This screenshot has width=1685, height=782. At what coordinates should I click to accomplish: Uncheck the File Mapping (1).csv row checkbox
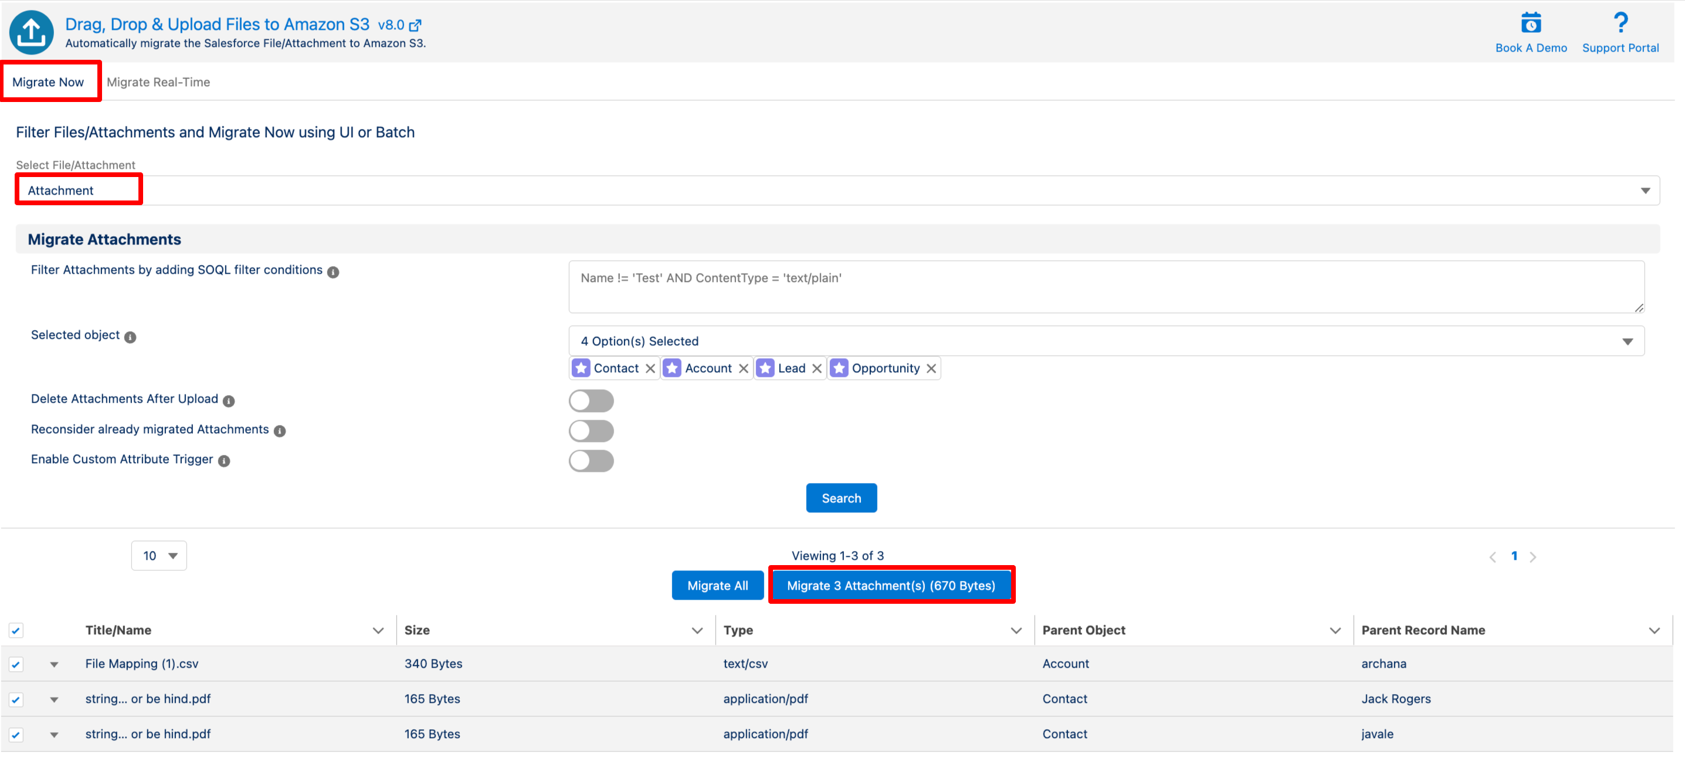[16, 664]
